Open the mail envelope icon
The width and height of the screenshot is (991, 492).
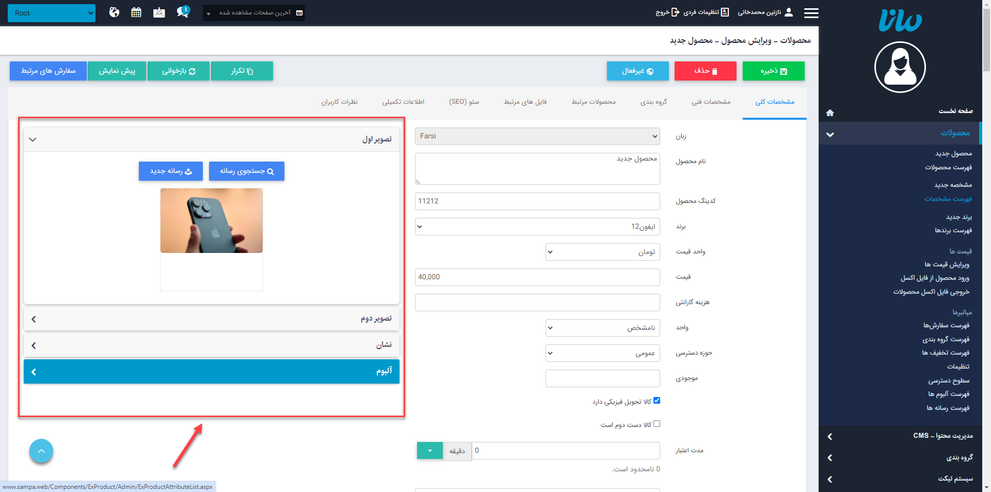tap(159, 12)
